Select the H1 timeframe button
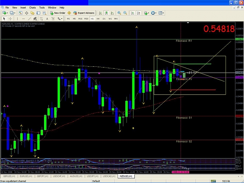The image size is (244, 183). pos(92,19)
